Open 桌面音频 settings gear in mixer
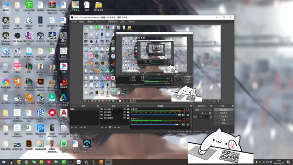 point(188,115)
